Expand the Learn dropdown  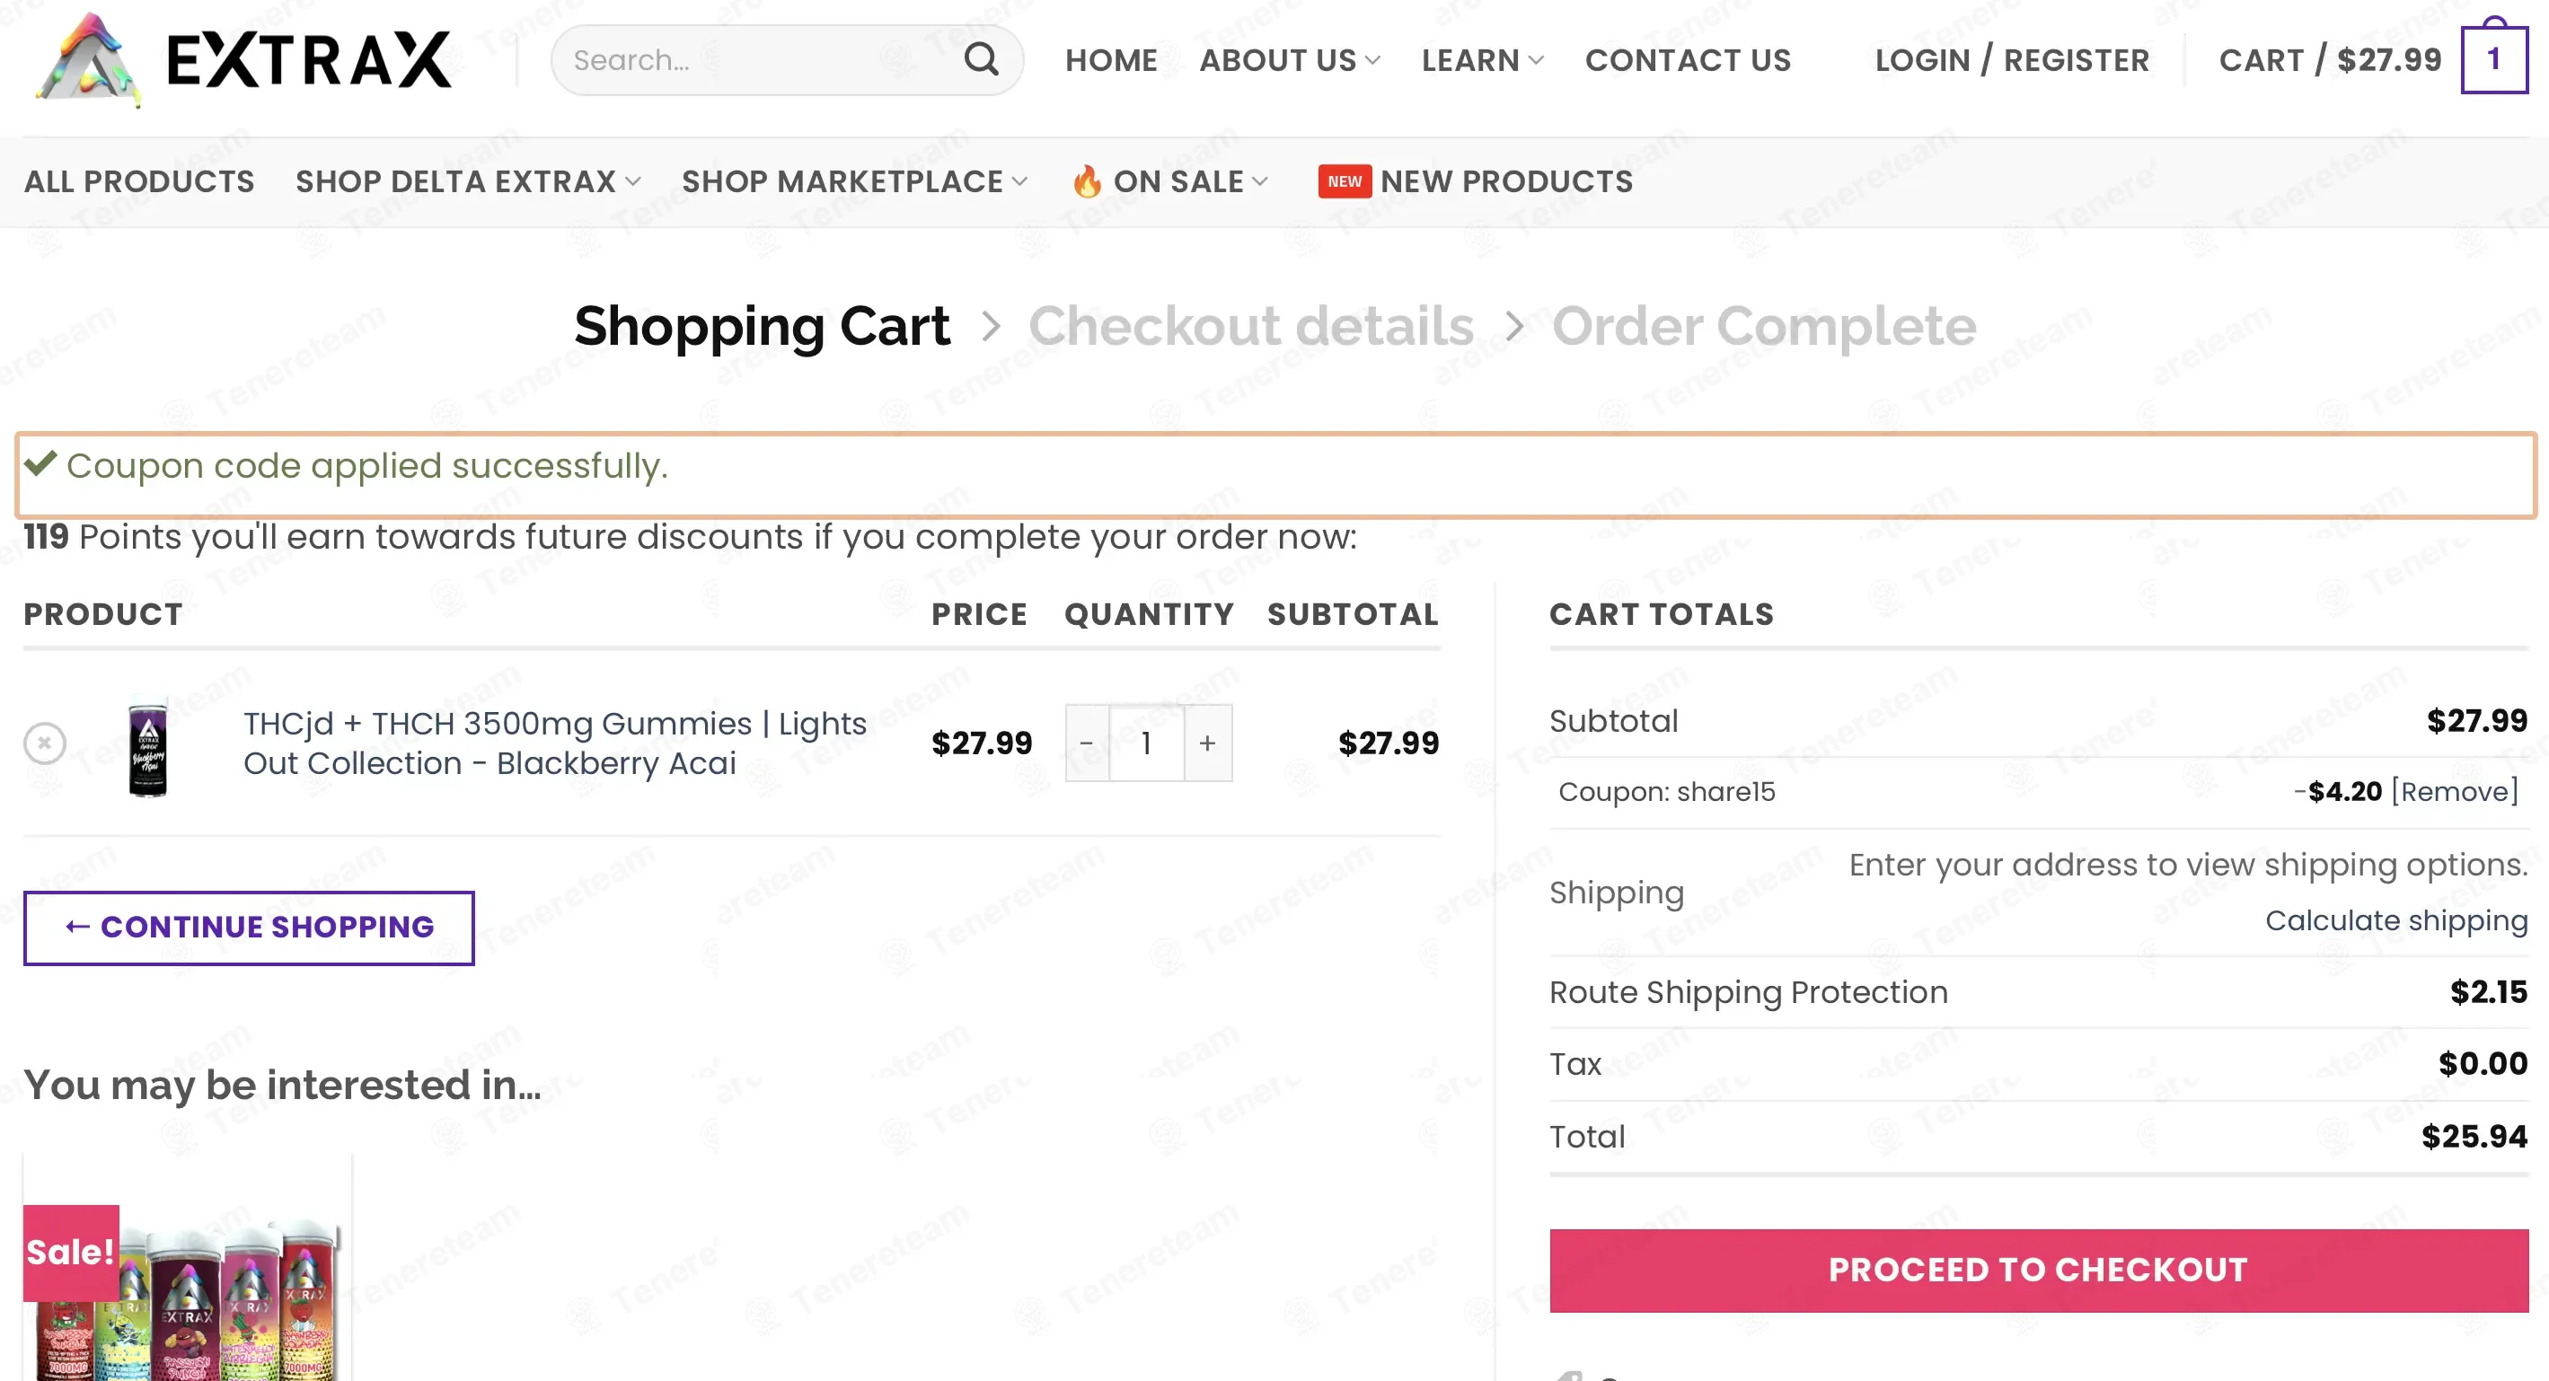click(1482, 60)
